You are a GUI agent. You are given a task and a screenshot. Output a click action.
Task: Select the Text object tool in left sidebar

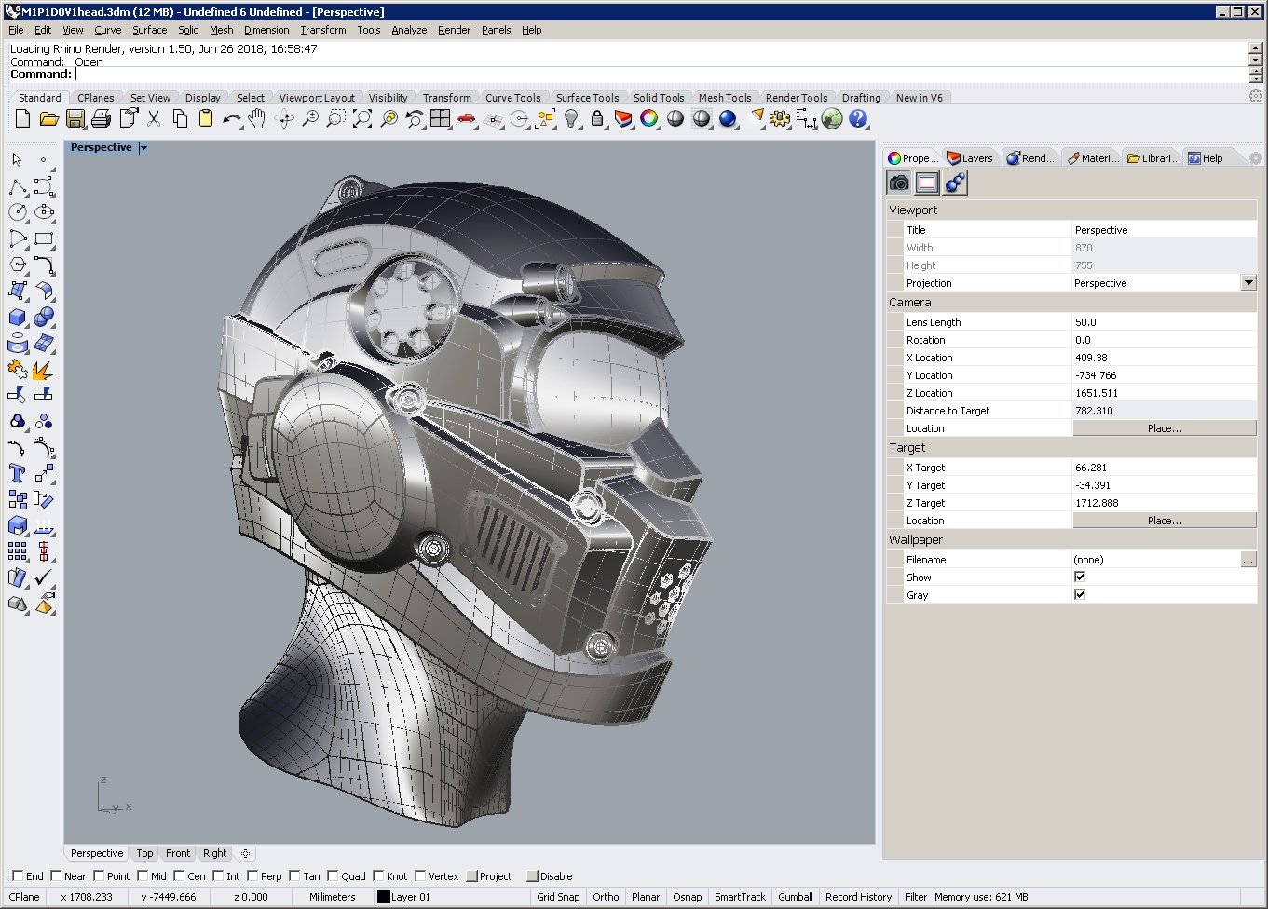tap(17, 474)
